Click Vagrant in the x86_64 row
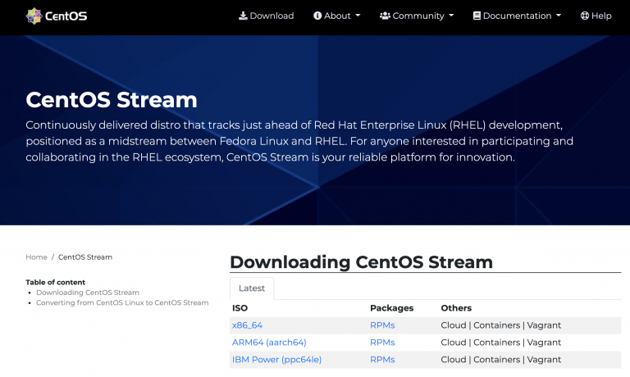Viewport: 630px width, 377px height. [x=544, y=325]
